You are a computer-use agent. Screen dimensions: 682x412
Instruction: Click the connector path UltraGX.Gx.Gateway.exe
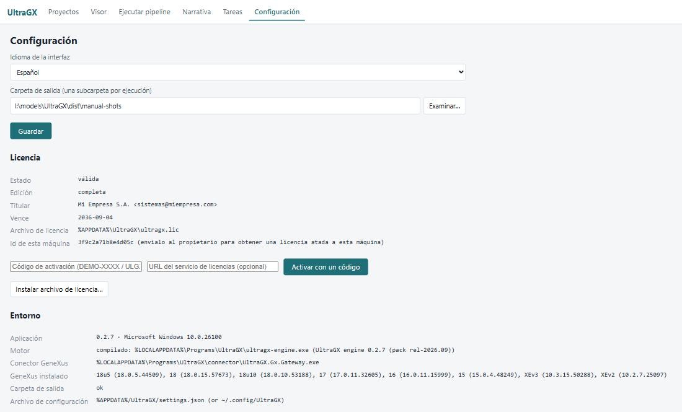[208, 362]
